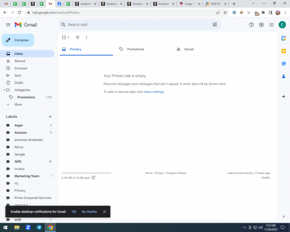Create a new label with plus icon
The height and width of the screenshot is (232, 290).
point(50,117)
